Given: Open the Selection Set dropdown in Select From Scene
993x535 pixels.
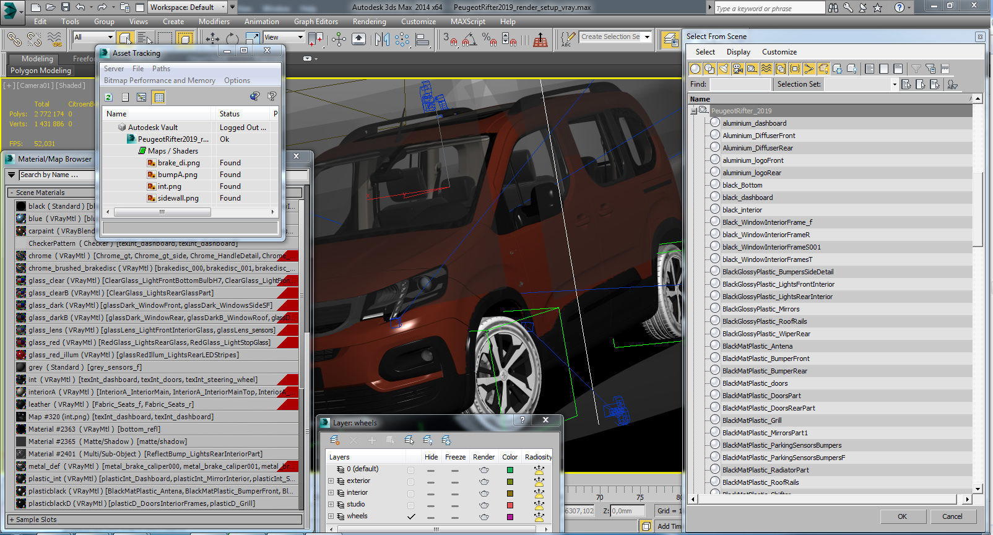Looking at the screenshot, I should click(x=894, y=84).
